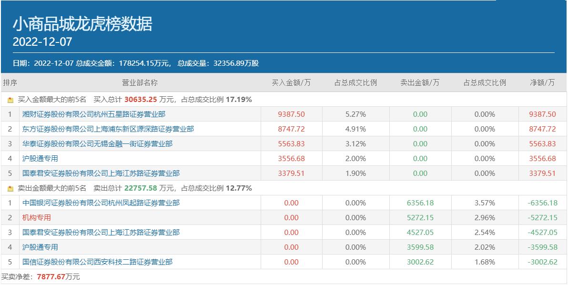Click 沪股通专用 in the buy list
The image size is (568, 285).
point(40,159)
